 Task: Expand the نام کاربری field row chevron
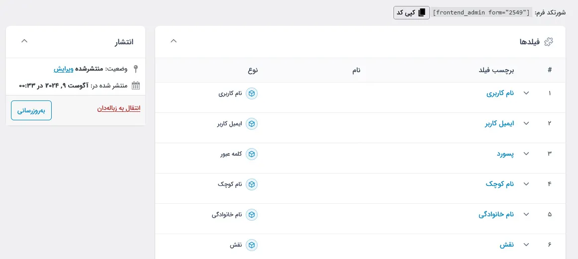point(526,93)
